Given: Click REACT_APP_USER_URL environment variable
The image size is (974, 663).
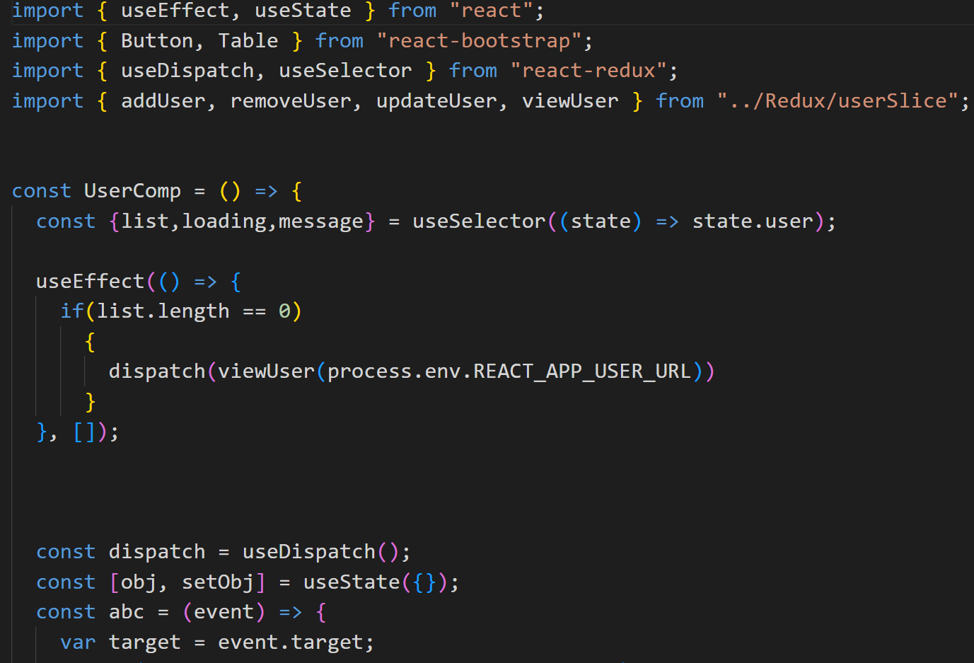Looking at the screenshot, I should click(581, 371).
